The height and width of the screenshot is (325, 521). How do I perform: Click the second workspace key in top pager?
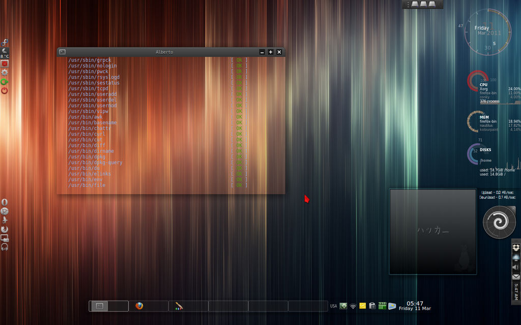[x=423, y=4]
